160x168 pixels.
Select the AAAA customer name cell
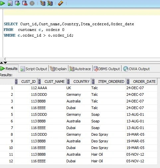coord(52,88)
